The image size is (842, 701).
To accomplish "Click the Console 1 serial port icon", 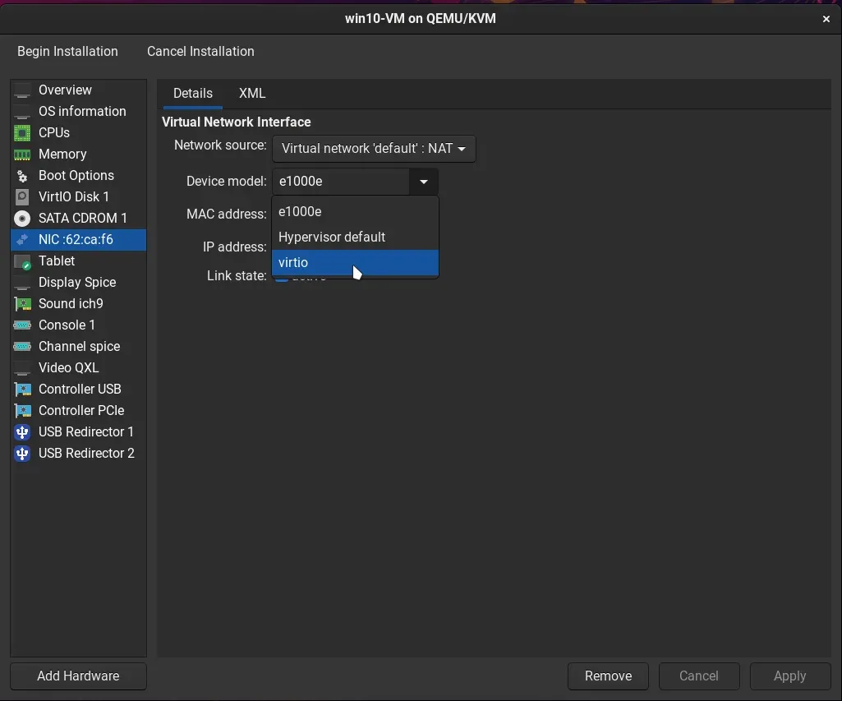I will (x=22, y=325).
